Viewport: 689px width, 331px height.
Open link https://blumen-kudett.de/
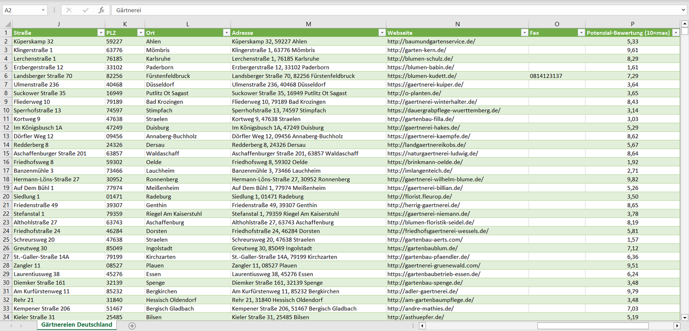pos(422,76)
